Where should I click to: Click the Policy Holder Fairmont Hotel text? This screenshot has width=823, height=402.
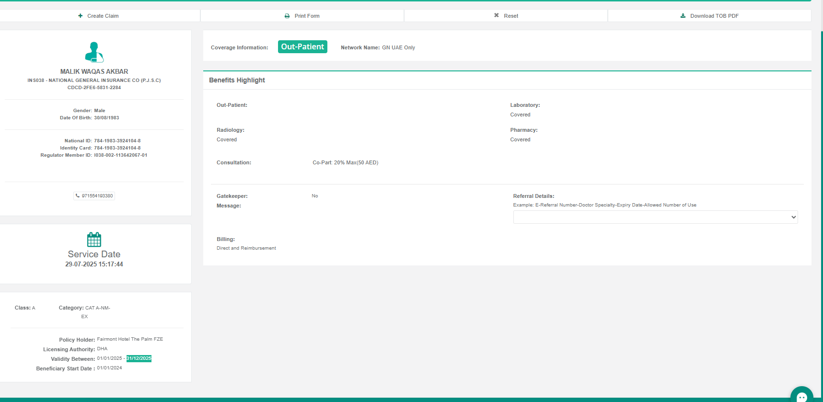point(130,339)
